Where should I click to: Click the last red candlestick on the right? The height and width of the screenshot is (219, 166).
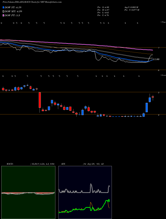coord(153,97)
